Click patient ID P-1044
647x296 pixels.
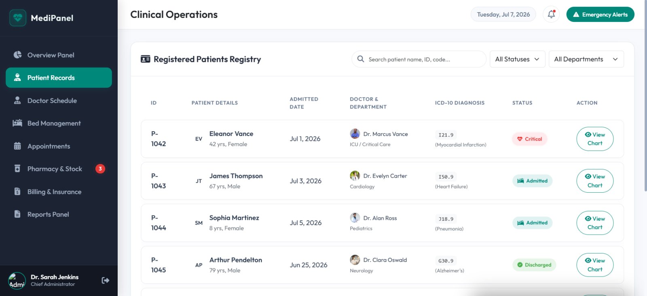[x=159, y=223]
